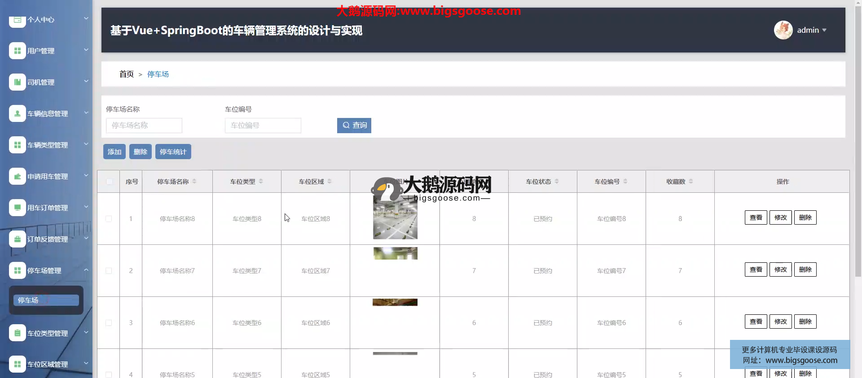Toggle the select-all checkbox in table header
This screenshot has width=862, height=378.
[109, 182]
